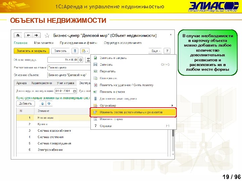The width and height of the screenshot is (242, 181).
Task: Click the question mark help button
Action: [x=167, y=51]
